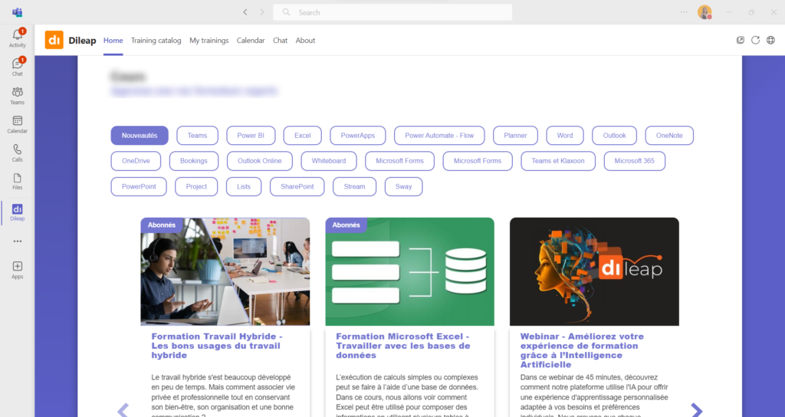This screenshot has width=785, height=417.
Task: Select the Outlook Online filter
Action: click(x=259, y=161)
